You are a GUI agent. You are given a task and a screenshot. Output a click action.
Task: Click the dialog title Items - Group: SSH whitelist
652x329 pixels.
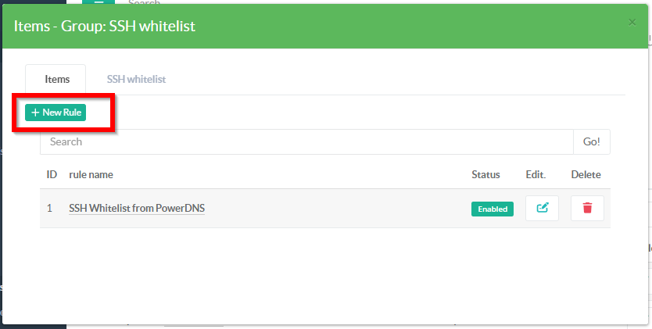(x=104, y=27)
